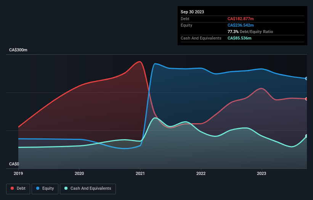313x200 pixels.
Task: Click the teal Cash endpoint marker
Action: click(307, 136)
